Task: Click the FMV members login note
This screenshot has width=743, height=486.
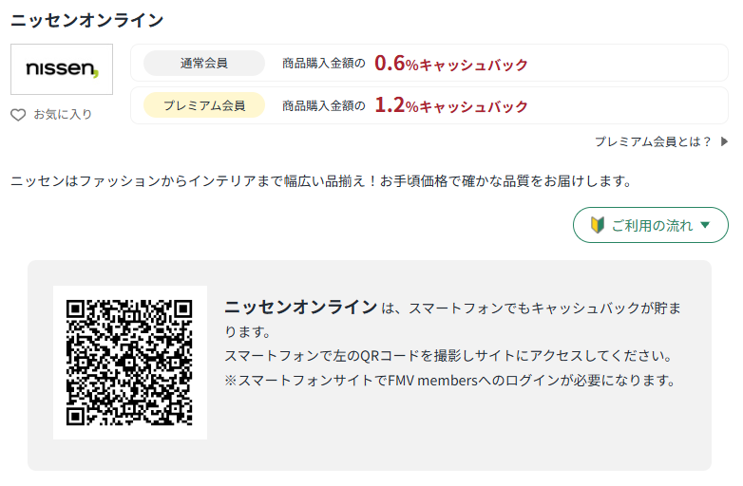Action: coord(450,381)
